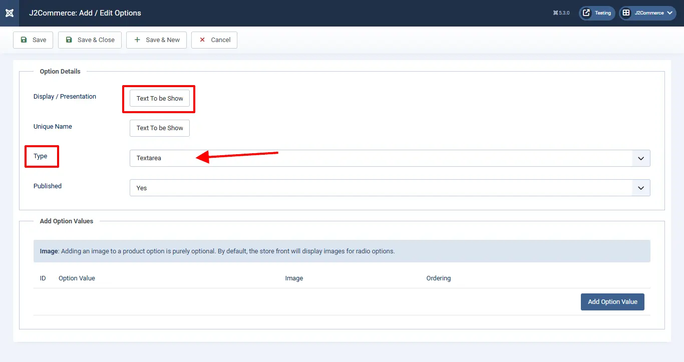Open the J2Commerce user menu

[x=647, y=13]
